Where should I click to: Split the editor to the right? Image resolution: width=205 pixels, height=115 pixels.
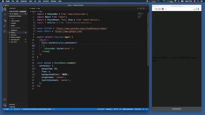tap(144, 9)
